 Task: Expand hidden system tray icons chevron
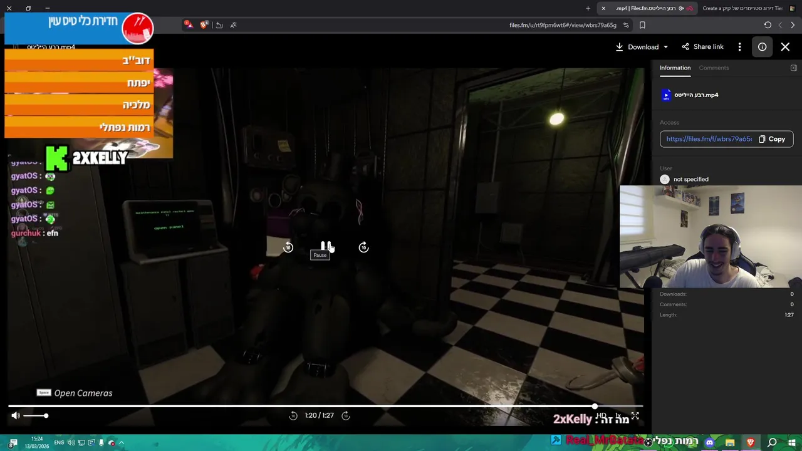(x=122, y=443)
